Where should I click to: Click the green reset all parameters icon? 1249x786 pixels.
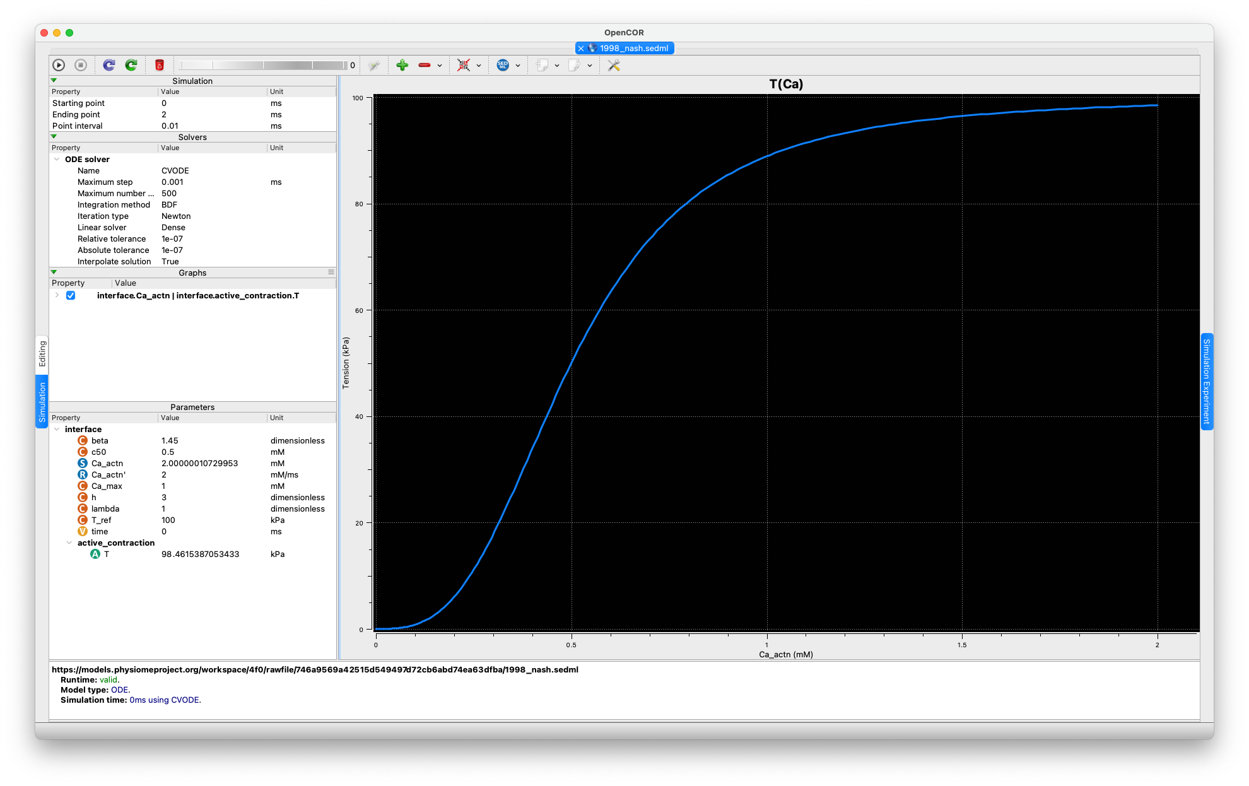click(x=131, y=65)
